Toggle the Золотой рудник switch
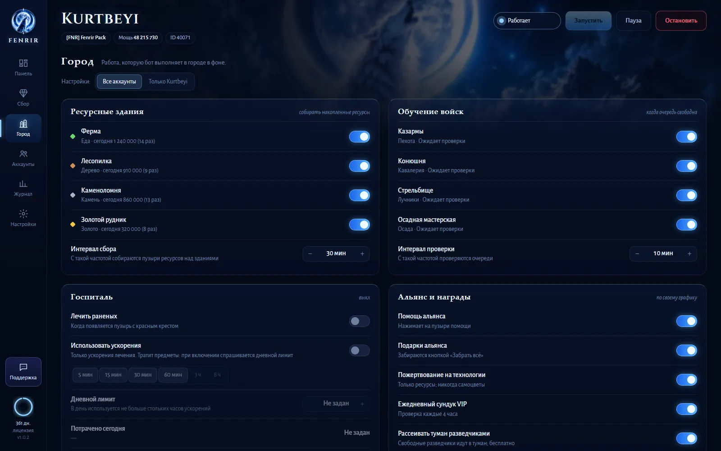Image resolution: width=721 pixels, height=451 pixels. pos(360,225)
